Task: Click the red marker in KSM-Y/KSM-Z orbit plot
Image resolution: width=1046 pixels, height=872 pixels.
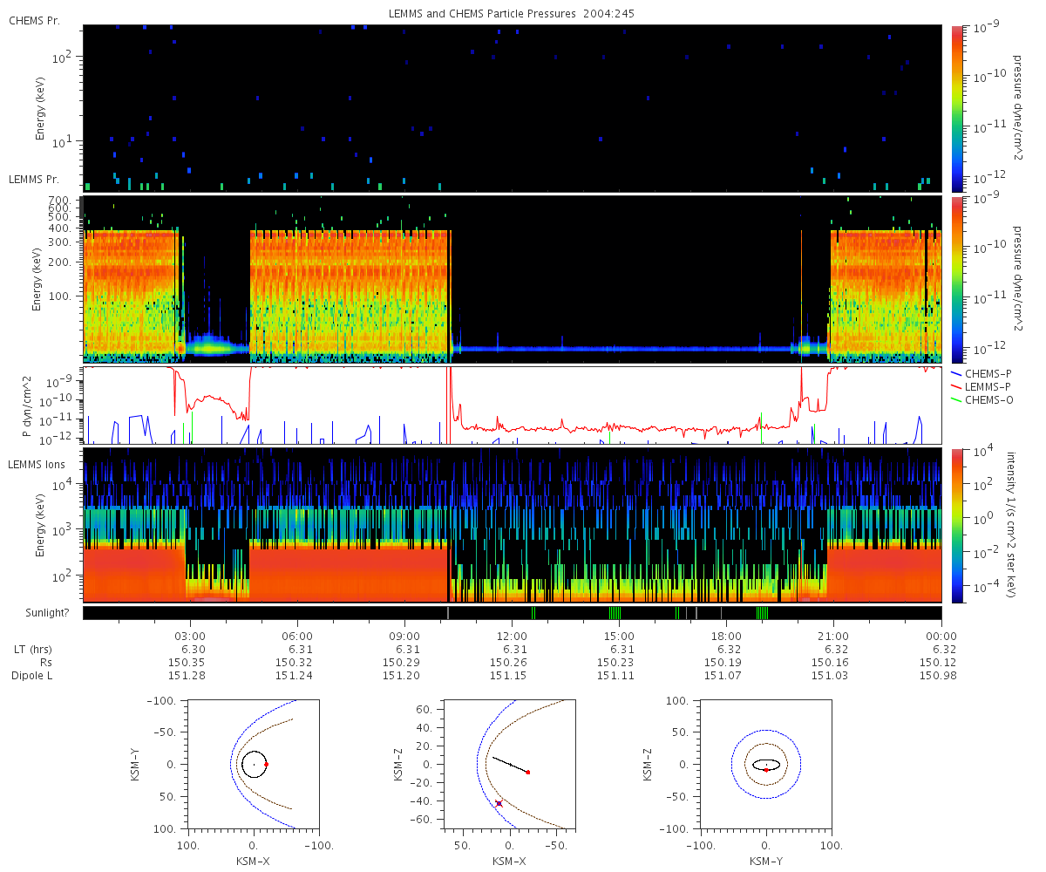Action: (766, 770)
